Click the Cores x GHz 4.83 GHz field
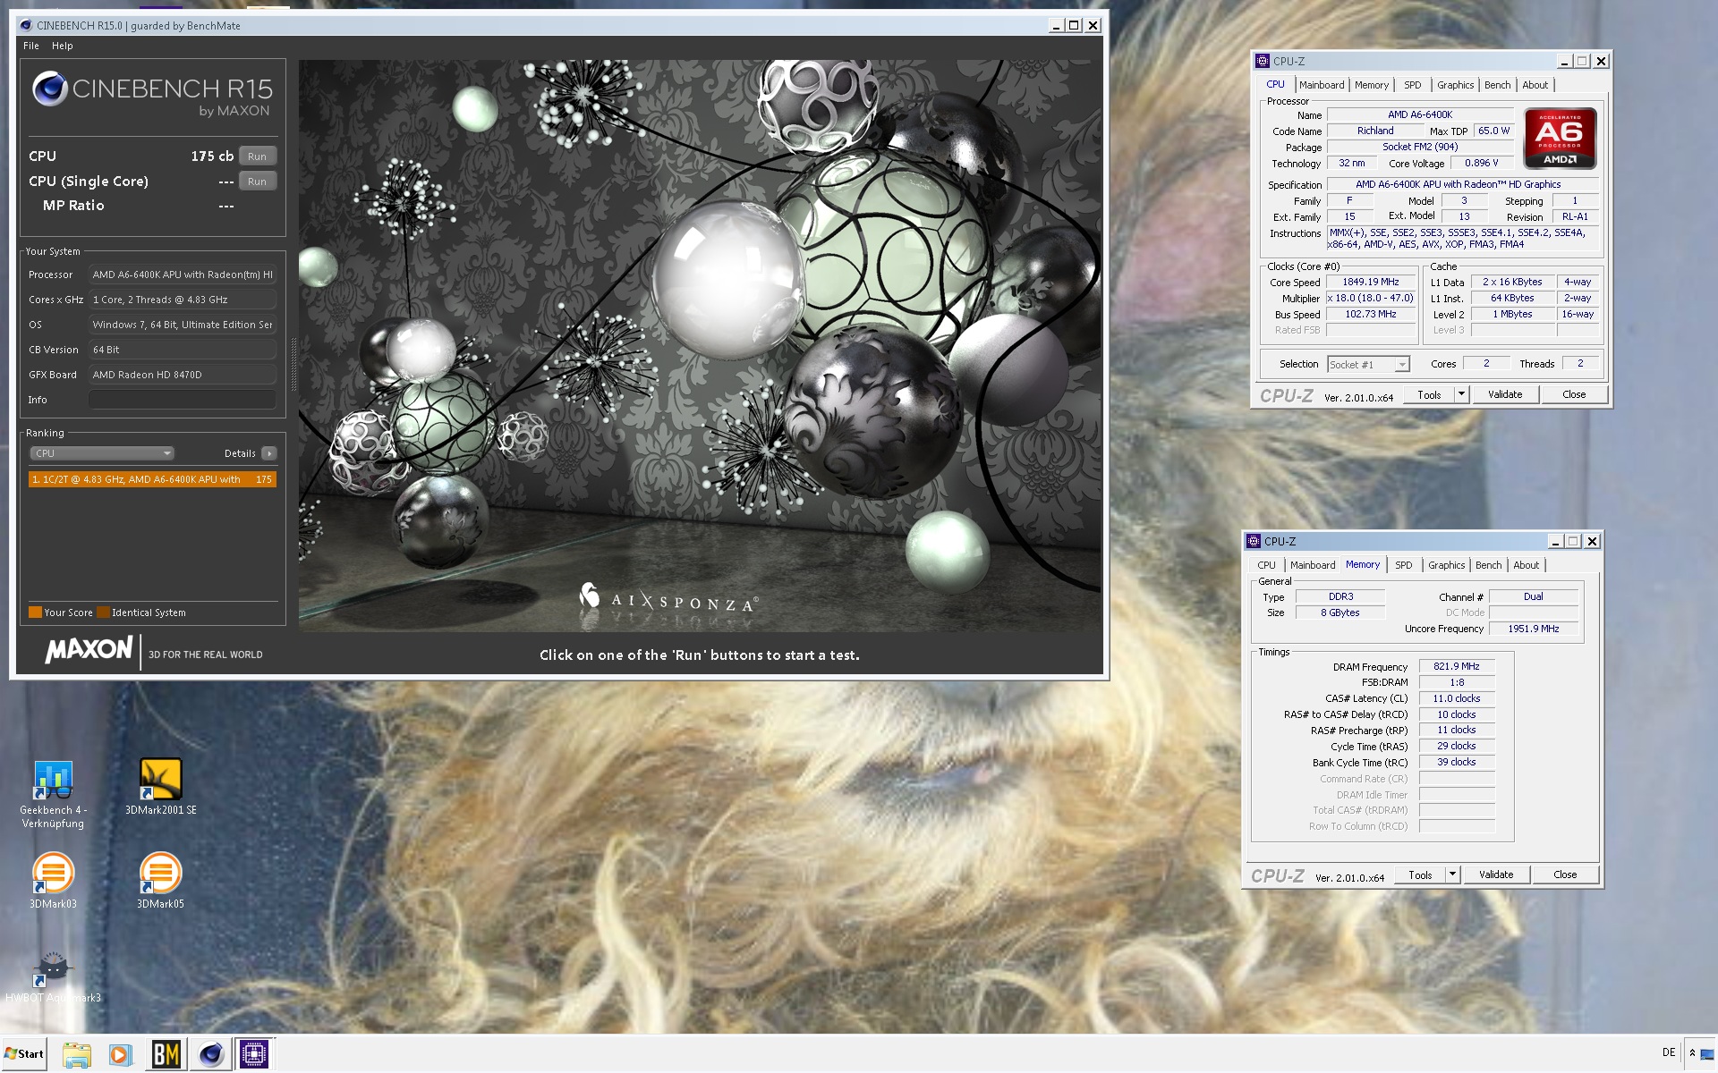The image size is (1718, 1073). (x=183, y=300)
